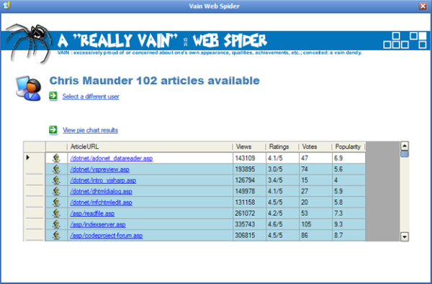The width and height of the screenshot is (432, 284).
Task: Click Popularity cell 5.6
Action: pos(348,169)
